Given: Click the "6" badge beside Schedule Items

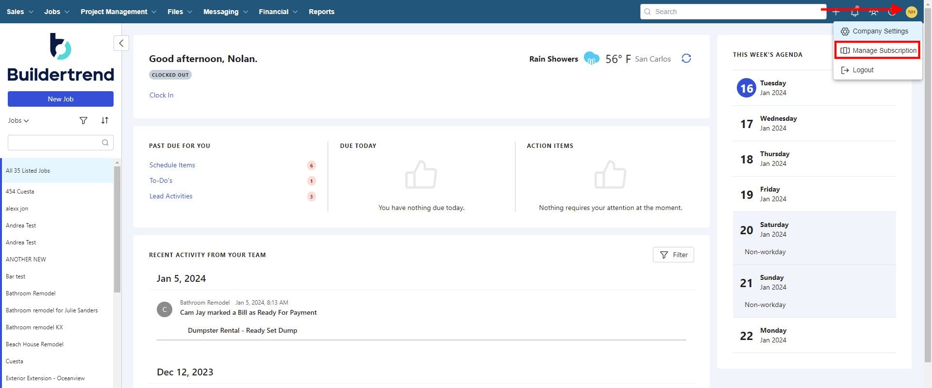Looking at the screenshot, I should tap(312, 165).
